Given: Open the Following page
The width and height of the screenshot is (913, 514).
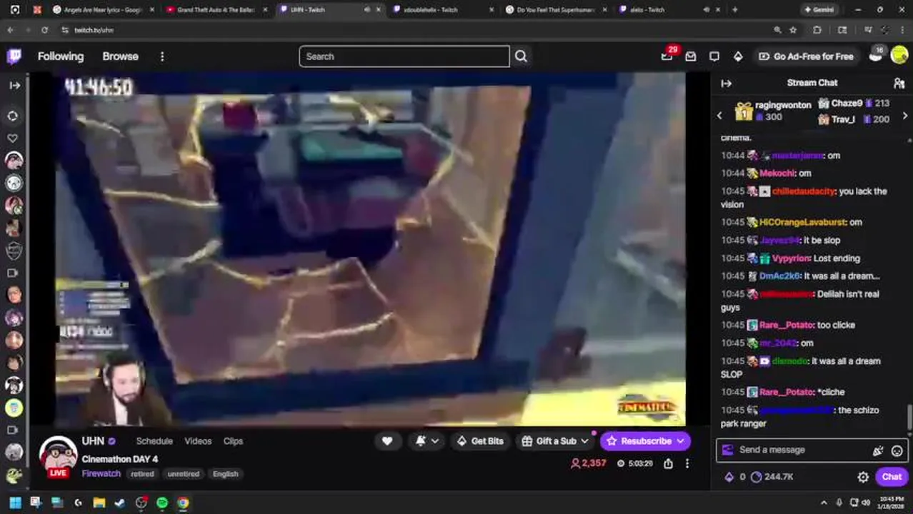Looking at the screenshot, I should coord(61,56).
